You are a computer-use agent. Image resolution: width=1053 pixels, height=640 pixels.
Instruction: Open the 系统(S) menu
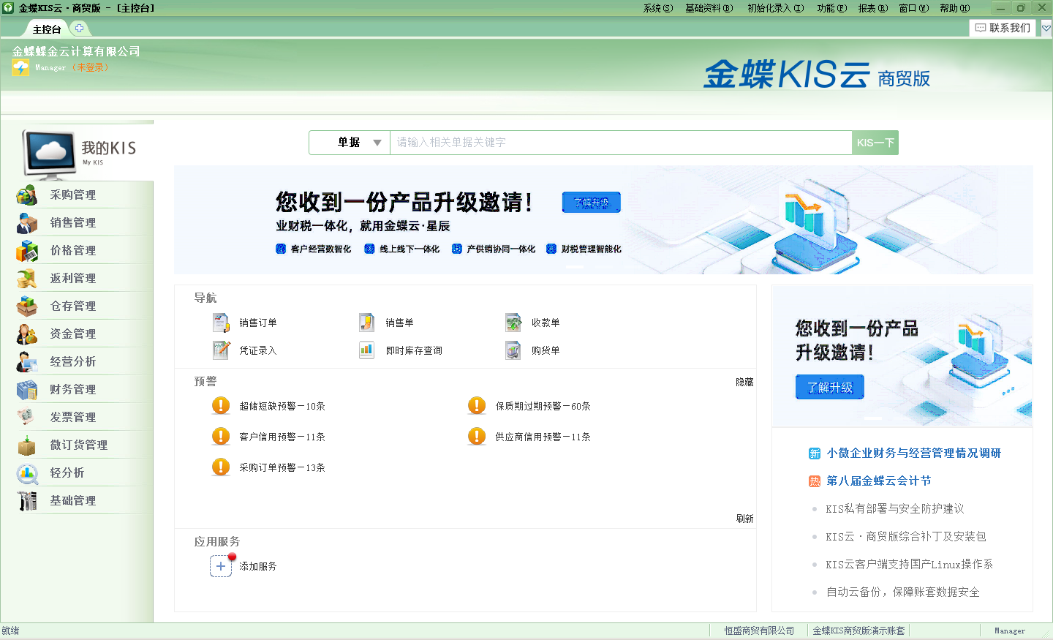(658, 8)
